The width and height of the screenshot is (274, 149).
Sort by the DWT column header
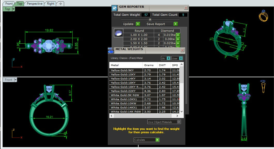pos(164,65)
